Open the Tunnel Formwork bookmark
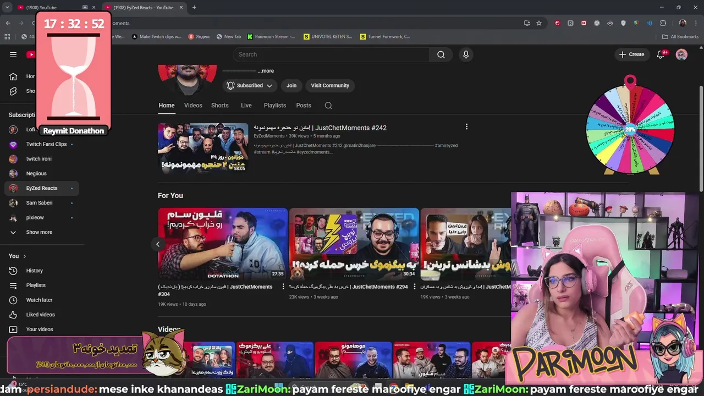Image resolution: width=704 pixels, height=396 pixels. point(385,37)
